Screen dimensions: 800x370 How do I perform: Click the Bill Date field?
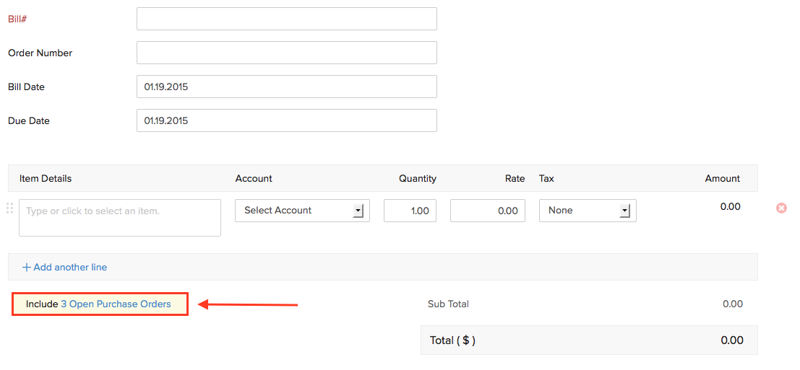pyautogui.click(x=286, y=87)
